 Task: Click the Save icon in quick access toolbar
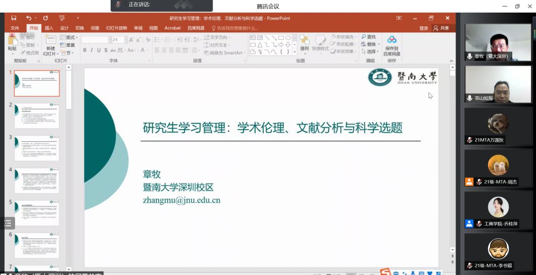click(14, 18)
